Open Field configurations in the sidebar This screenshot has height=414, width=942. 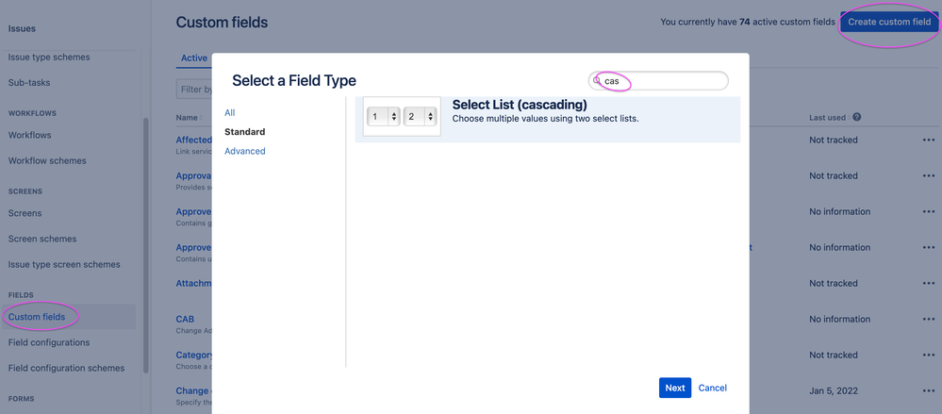49,342
